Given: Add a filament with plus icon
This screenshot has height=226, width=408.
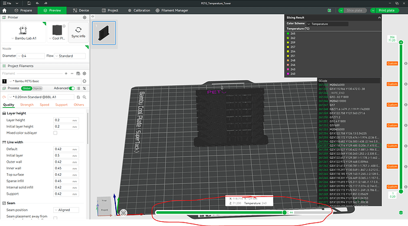Looking at the screenshot, I should [66, 73].
